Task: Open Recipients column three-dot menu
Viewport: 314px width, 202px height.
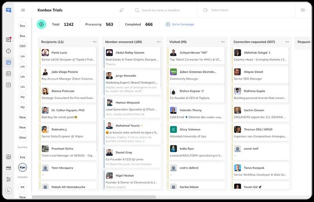Action: 95,42
